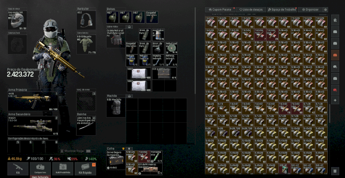Click Configurar Itens button
The image size is (345, 178).
pos(40,169)
